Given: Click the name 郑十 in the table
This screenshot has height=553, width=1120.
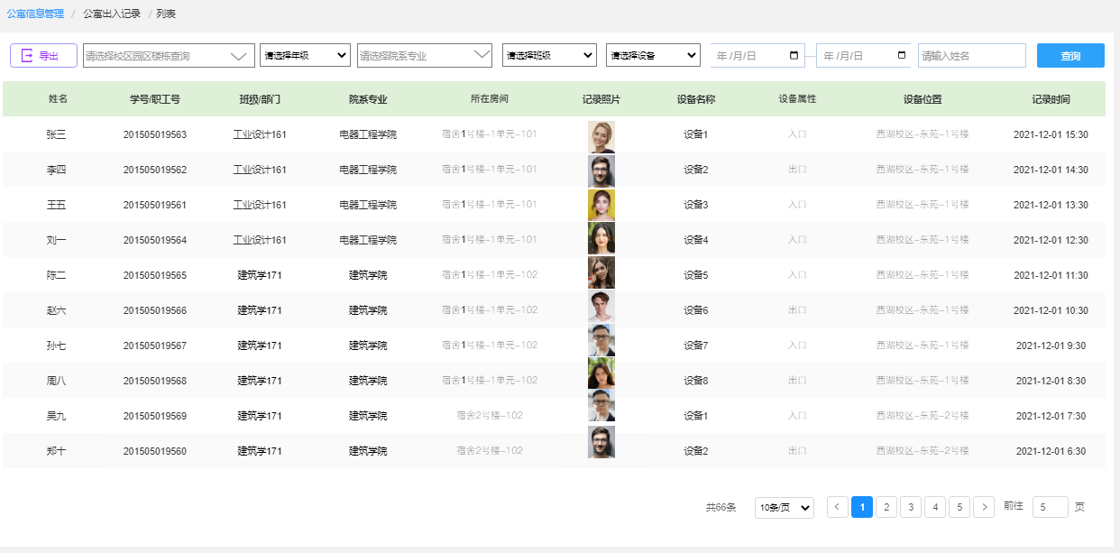Looking at the screenshot, I should pyautogui.click(x=57, y=451).
